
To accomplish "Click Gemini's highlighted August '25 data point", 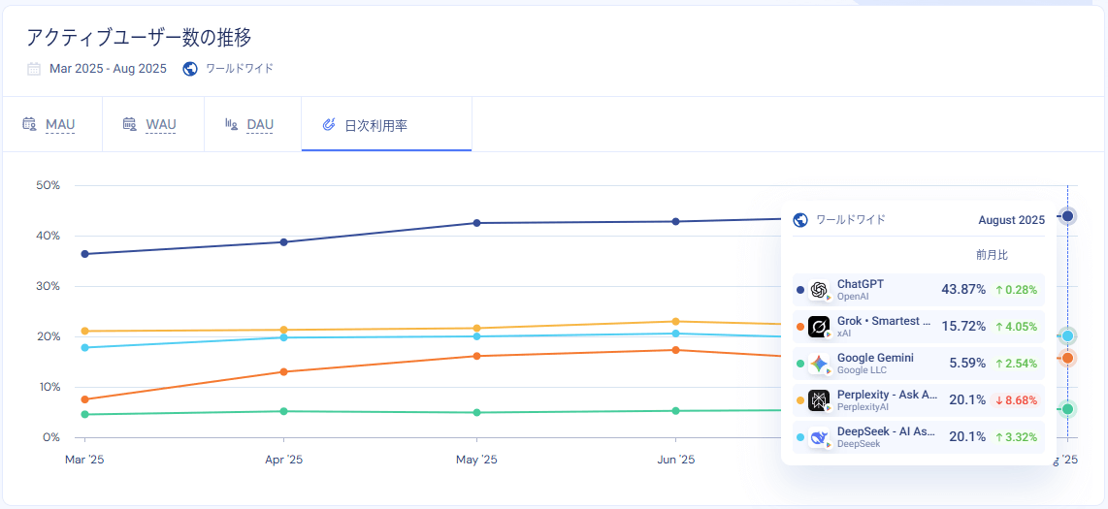I will tap(1067, 409).
